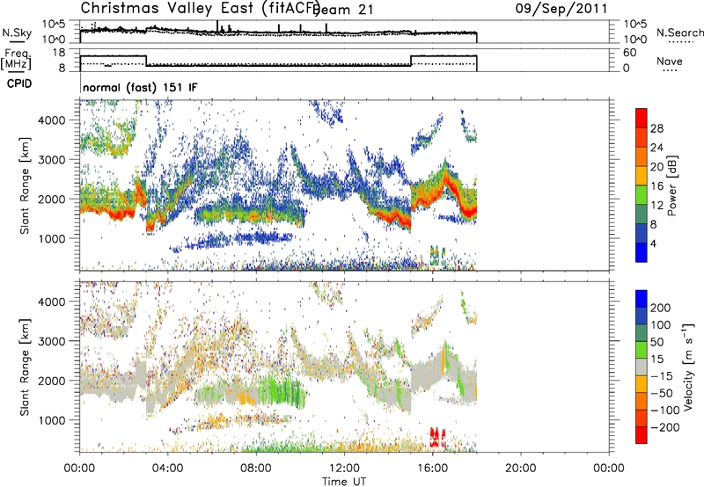Click the 4000 tick on velocity panel
Screen dimensions: 704x487
51,302
